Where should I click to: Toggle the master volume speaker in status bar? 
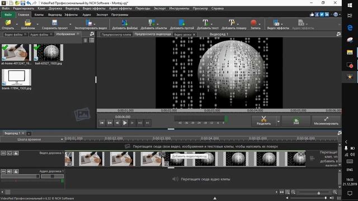[332, 198]
